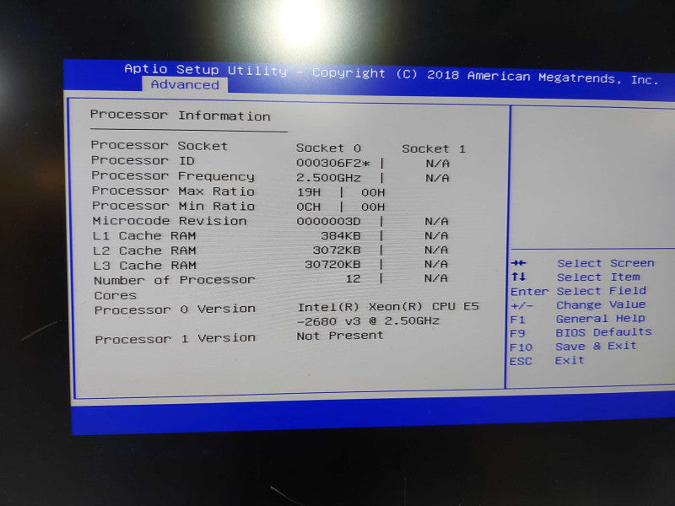Click the 384KB cache value
This screenshot has height=506, width=675.
pos(341,235)
